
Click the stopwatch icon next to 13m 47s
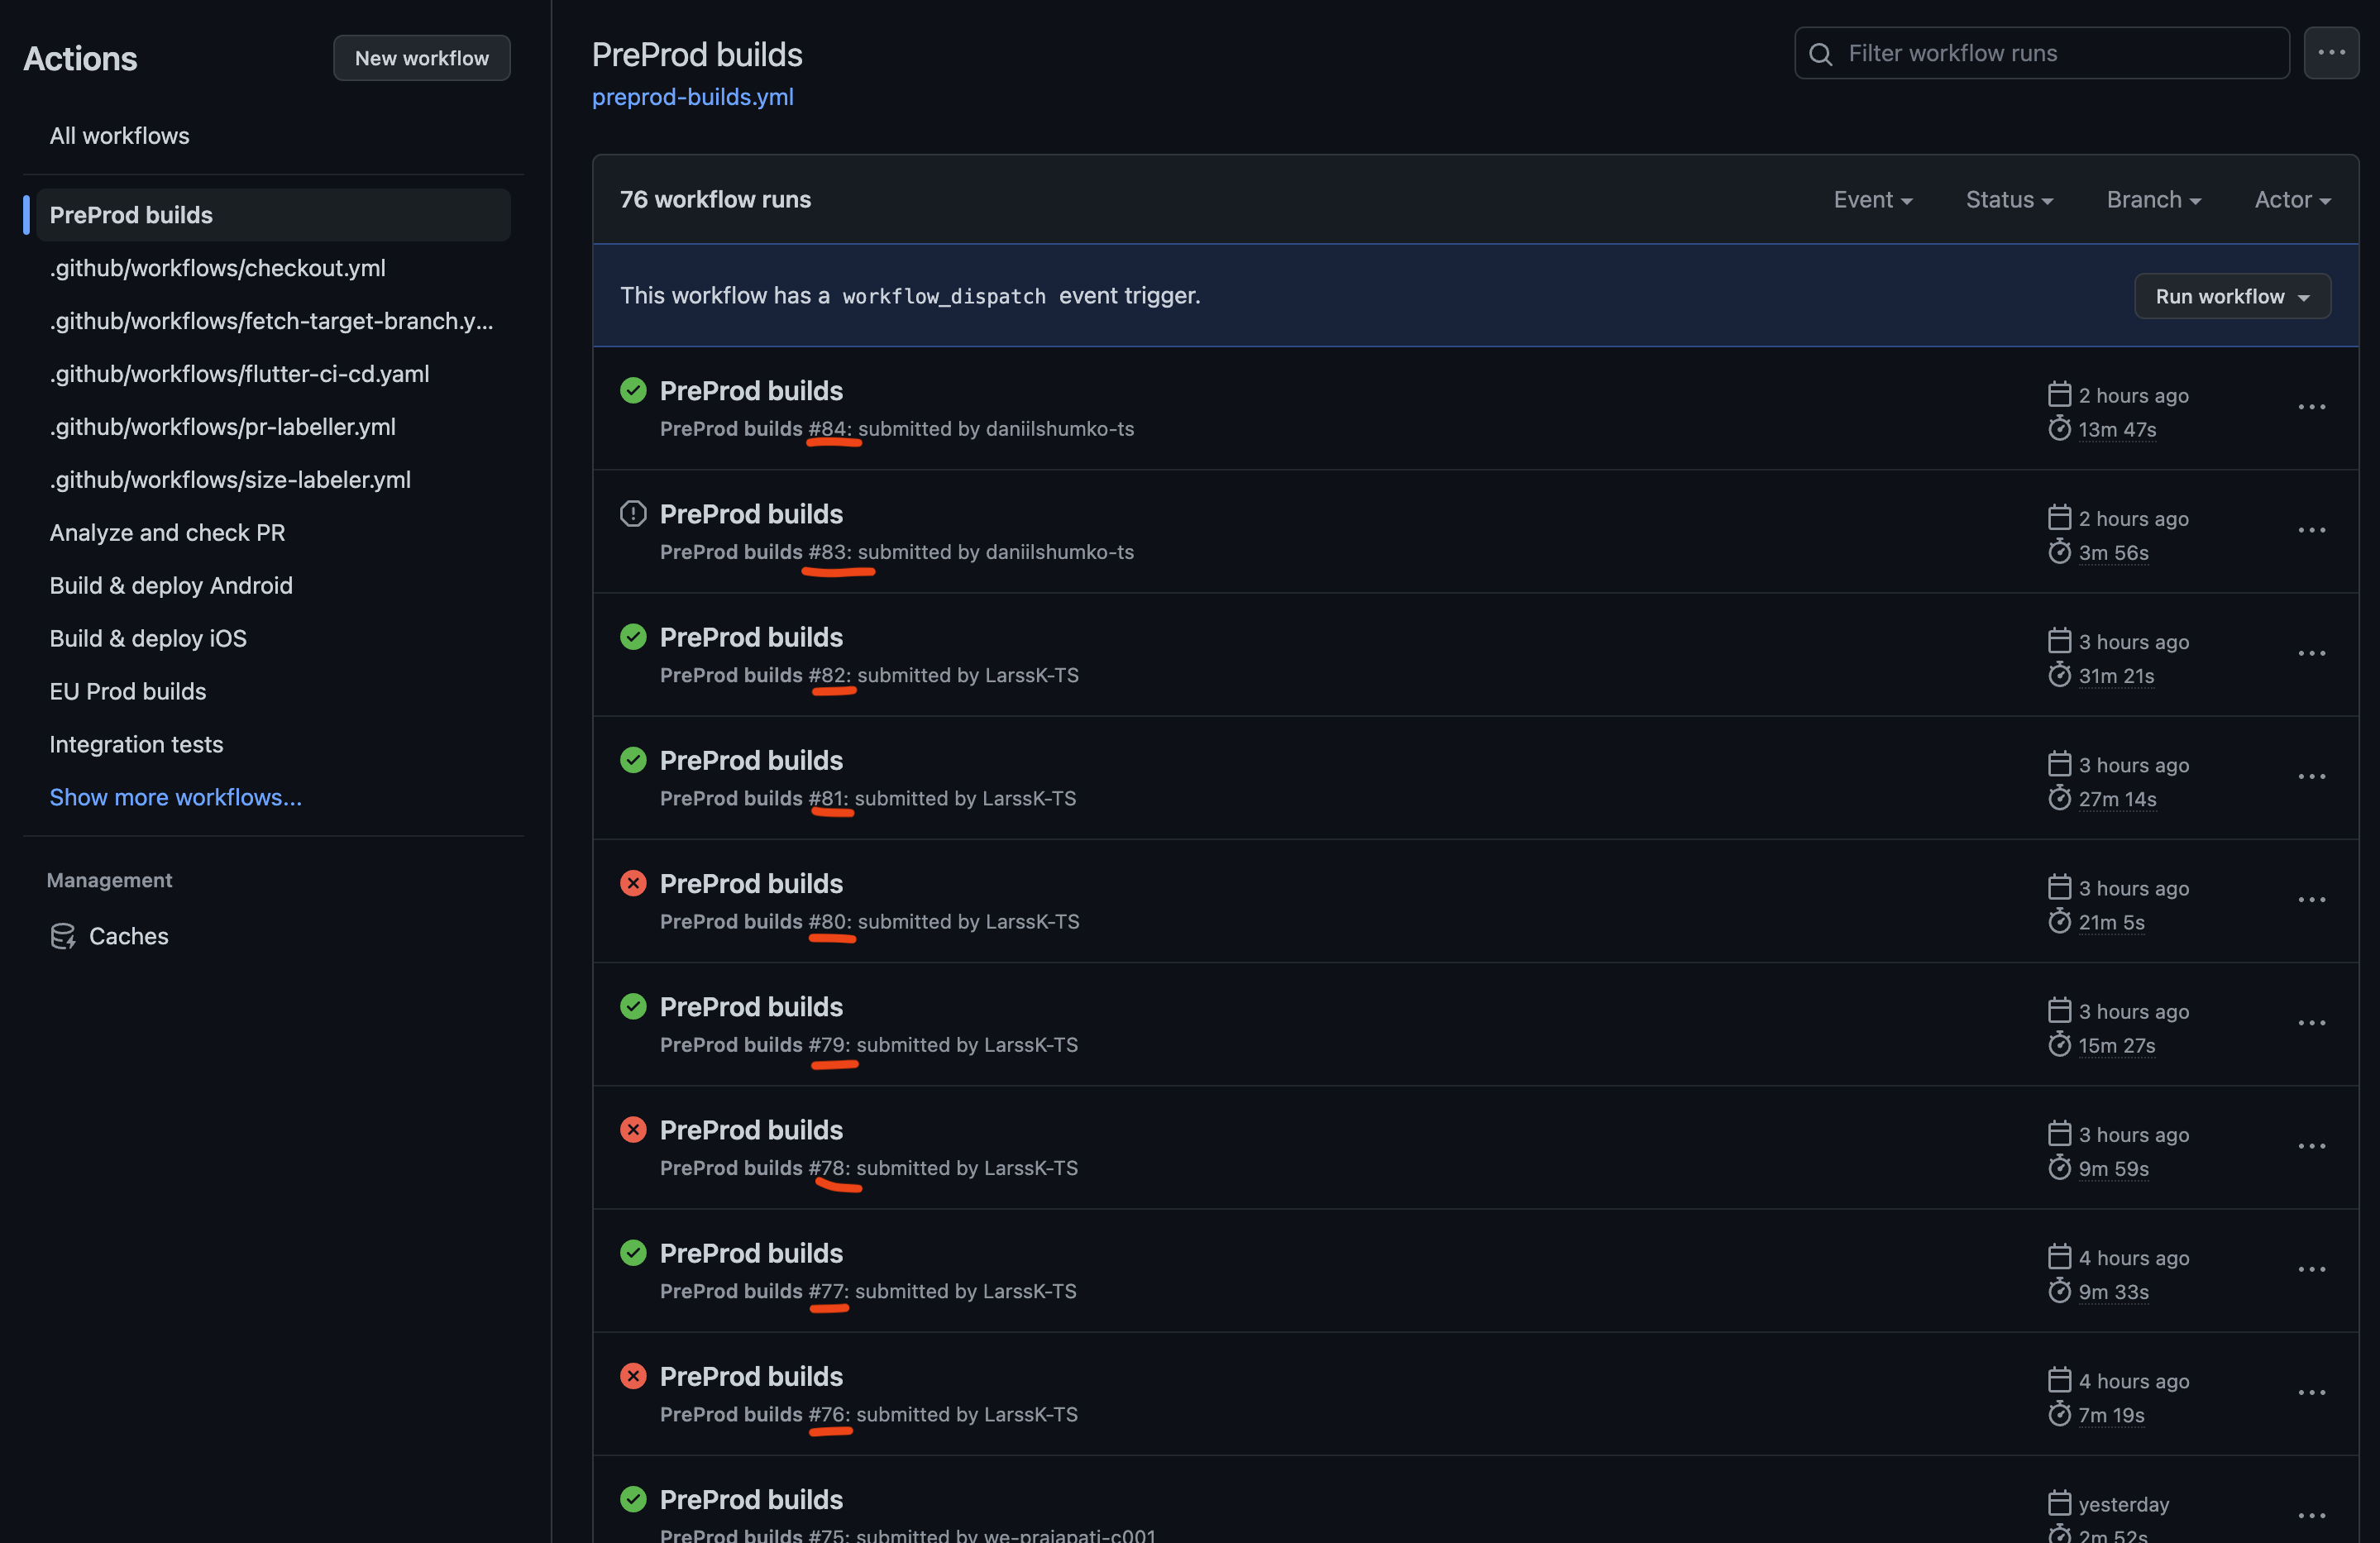pos(2059,429)
